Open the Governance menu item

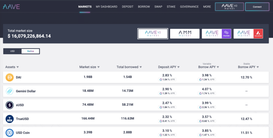click(189, 7)
